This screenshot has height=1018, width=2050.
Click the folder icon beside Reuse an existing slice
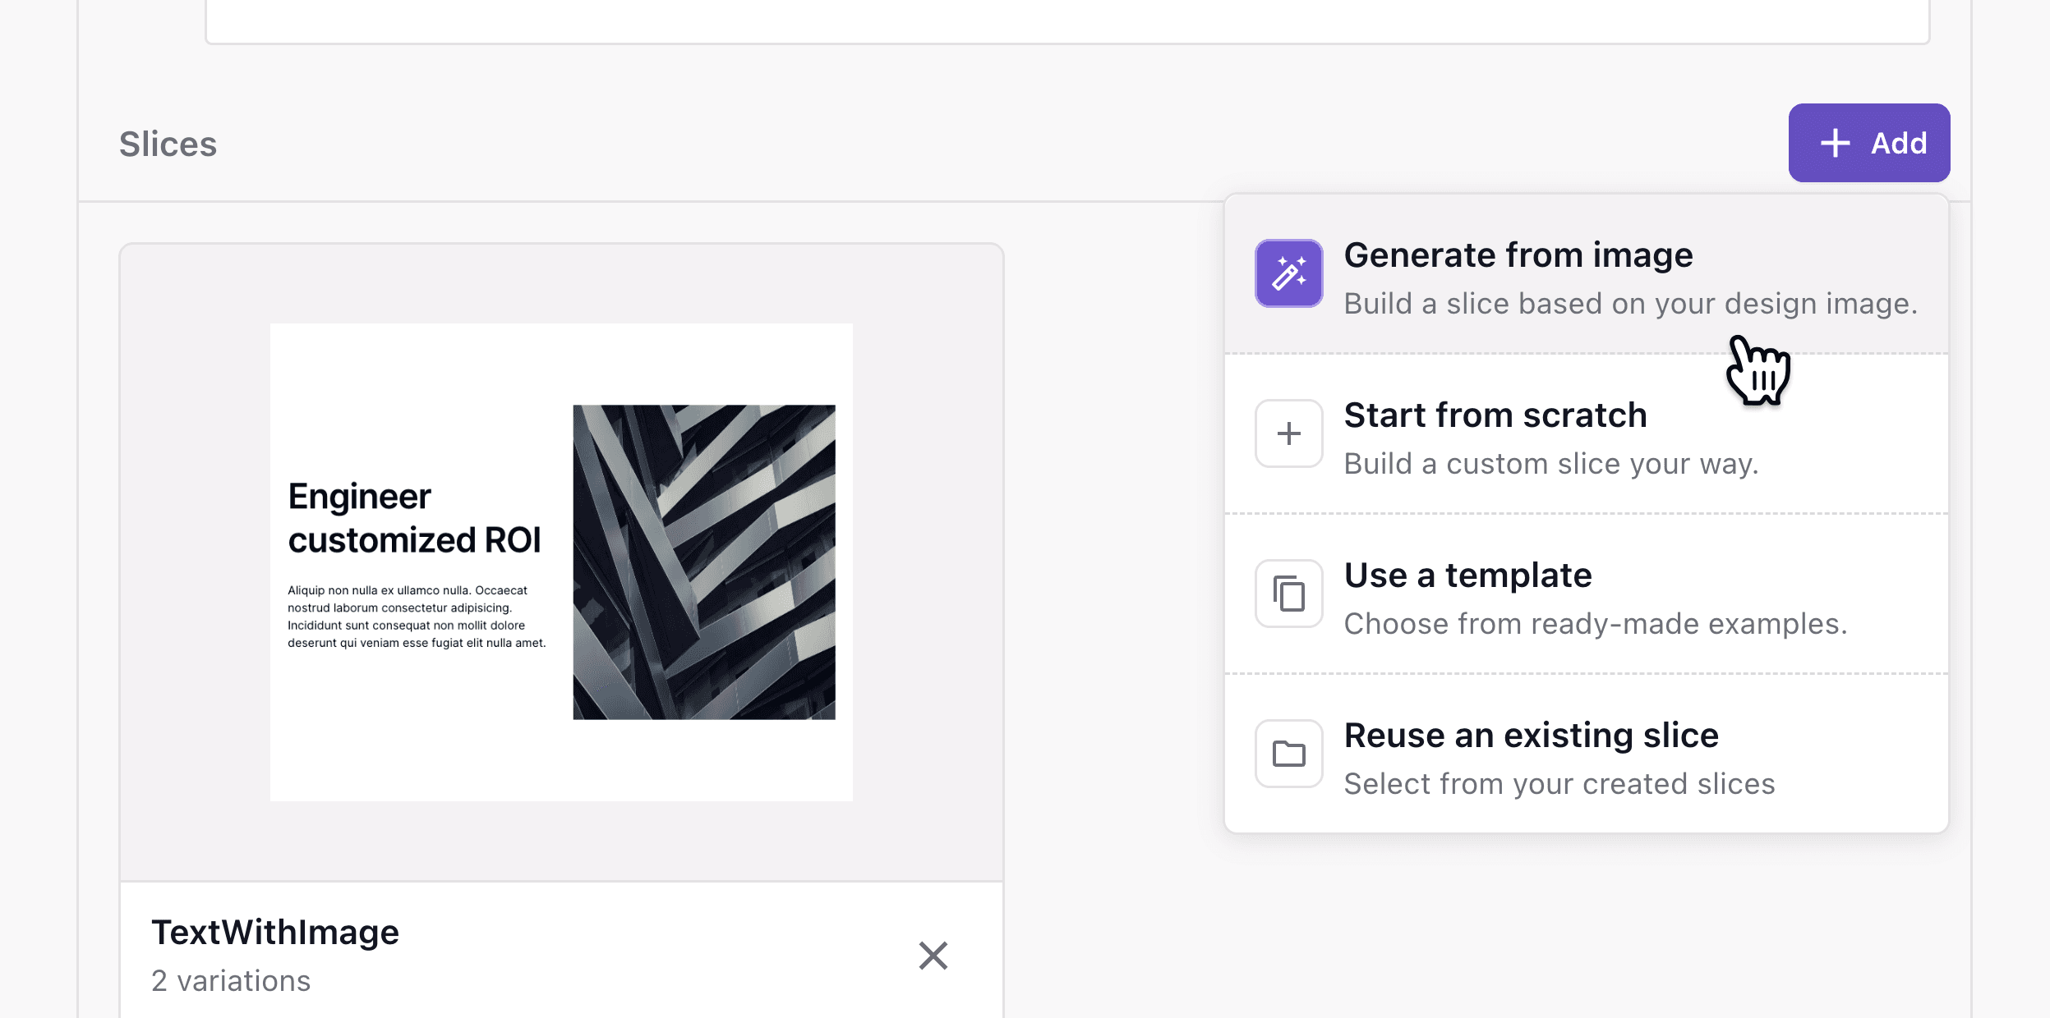point(1288,754)
